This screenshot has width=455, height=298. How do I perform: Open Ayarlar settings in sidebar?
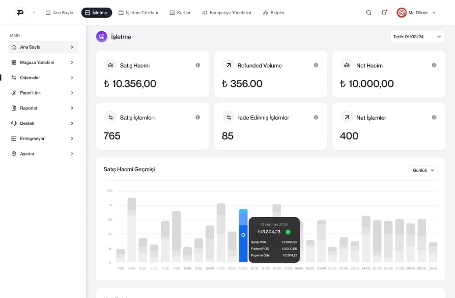pos(43,154)
